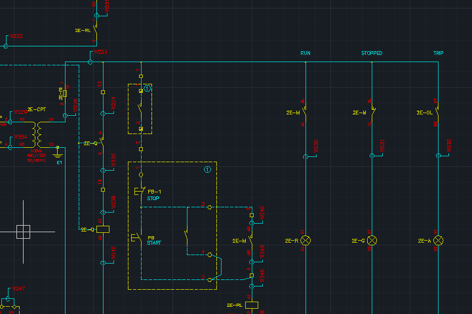Select the 2E-FB fuse symbol
The image size is (472, 314).
[65, 92]
